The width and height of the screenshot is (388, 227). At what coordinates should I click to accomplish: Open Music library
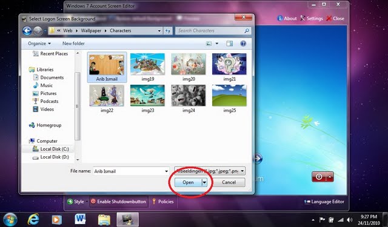coord(43,85)
